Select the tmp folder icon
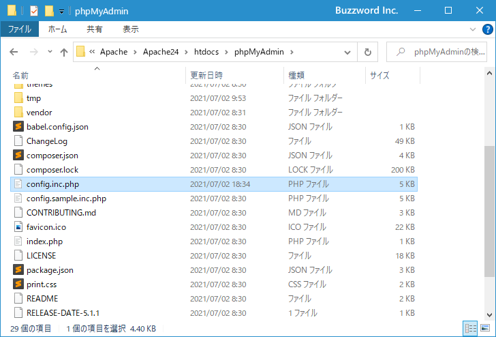This screenshot has height=337, width=496. [18, 98]
